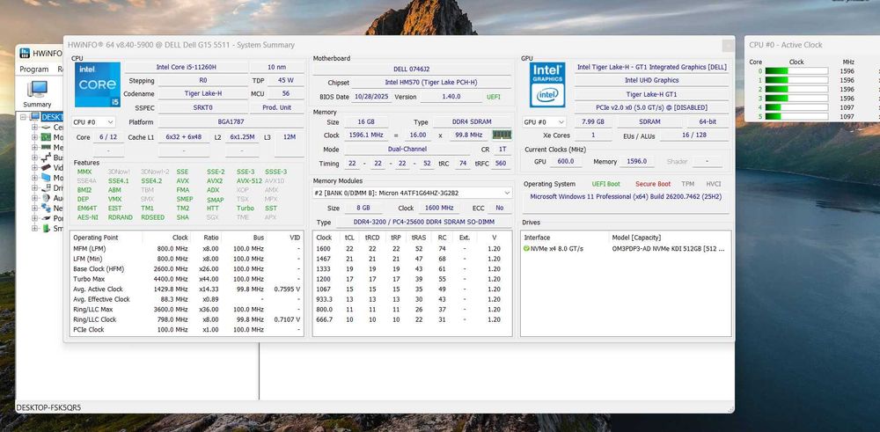Click the TPM indicator
Viewport: 880px width, 432px height.
tap(687, 184)
